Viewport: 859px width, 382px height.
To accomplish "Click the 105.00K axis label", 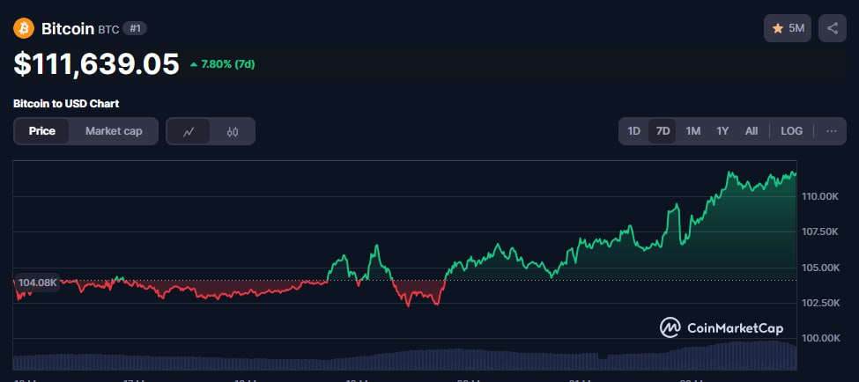I will click(820, 268).
